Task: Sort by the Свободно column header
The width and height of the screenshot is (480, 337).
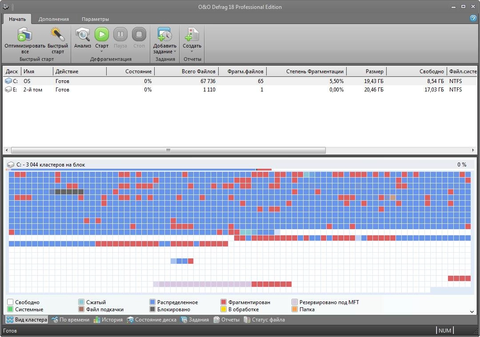Action: click(x=416, y=71)
